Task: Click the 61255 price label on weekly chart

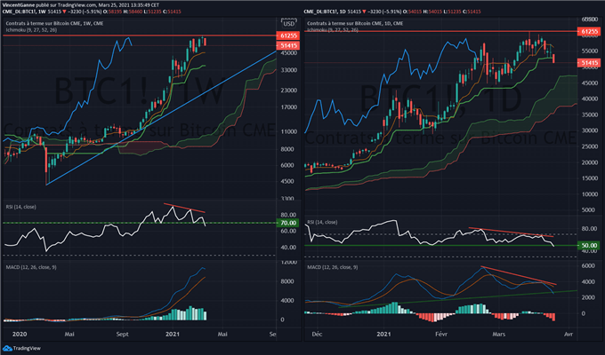Action: tap(288, 35)
